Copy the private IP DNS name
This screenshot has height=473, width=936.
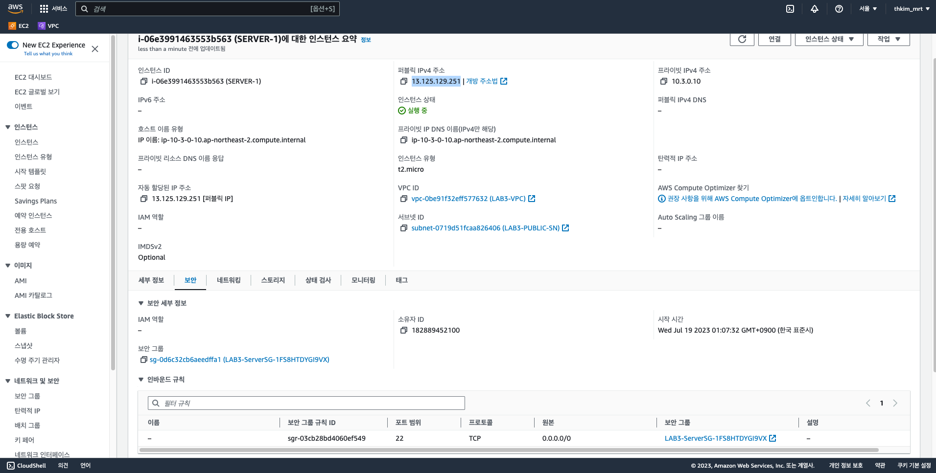click(404, 140)
